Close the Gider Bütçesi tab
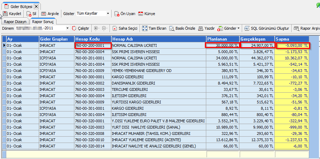 click(36, 7)
